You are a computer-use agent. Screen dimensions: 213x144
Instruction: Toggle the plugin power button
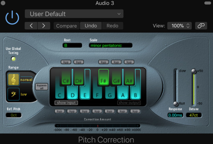(12, 18)
